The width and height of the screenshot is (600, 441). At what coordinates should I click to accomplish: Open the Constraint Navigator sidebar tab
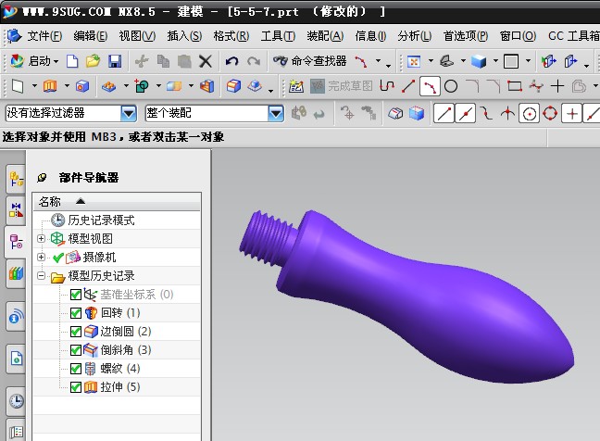(16, 210)
